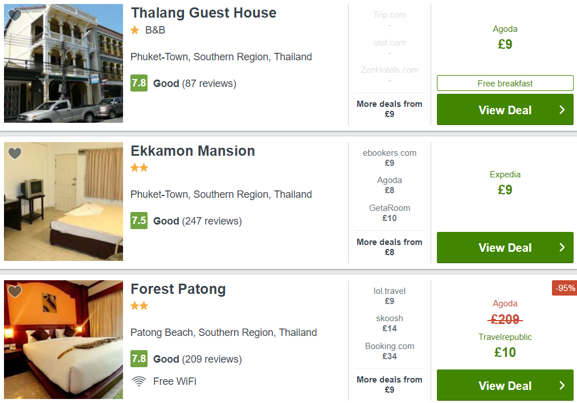
Task: View Deal for Forest Patong
Action: pos(505,385)
